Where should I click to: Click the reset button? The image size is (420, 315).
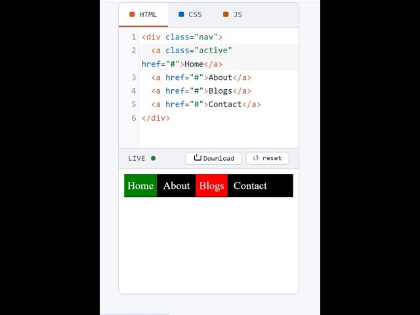pos(267,158)
